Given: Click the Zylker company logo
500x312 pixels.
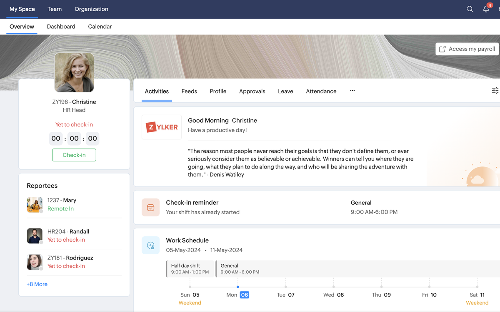Looking at the screenshot, I should 162,127.
